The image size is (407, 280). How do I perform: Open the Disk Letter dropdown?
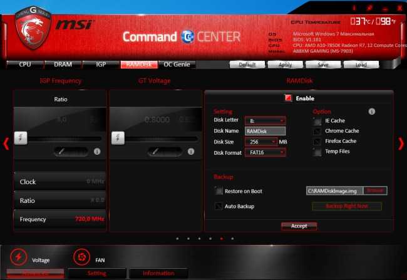[x=265, y=121]
